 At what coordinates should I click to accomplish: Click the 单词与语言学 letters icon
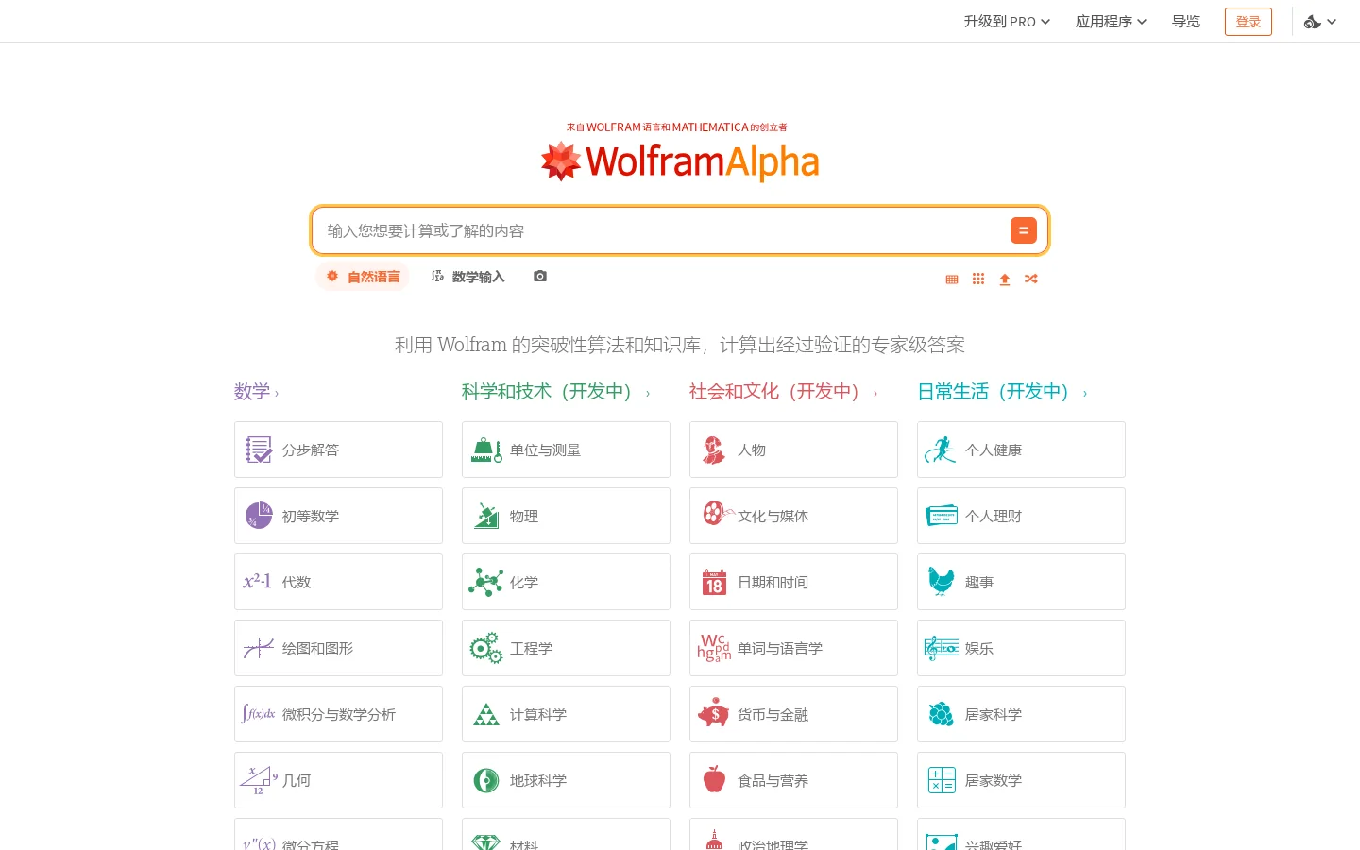pos(714,648)
